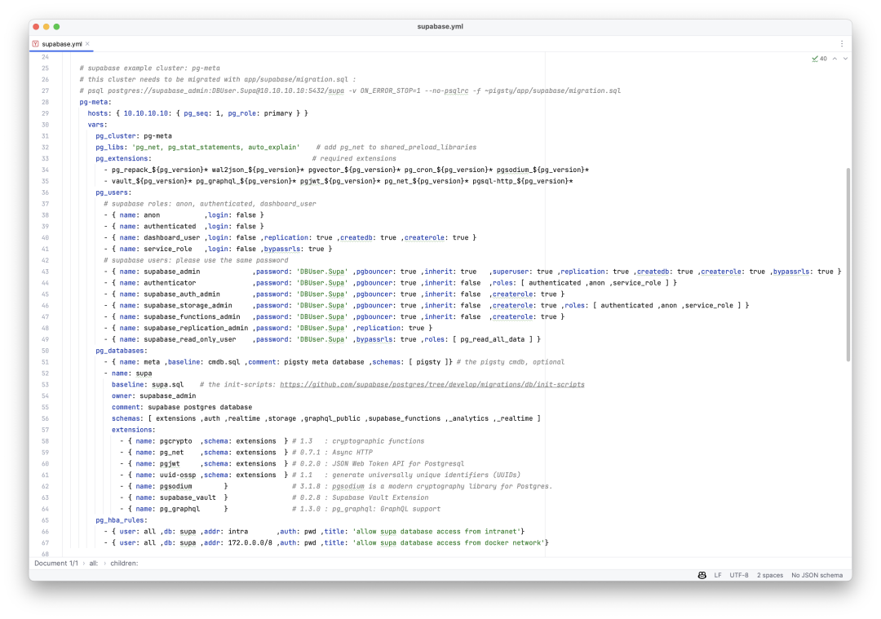Open the supabase init-scripts GitHub link
Image resolution: width=881 pixels, height=619 pixels.
(432, 385)
